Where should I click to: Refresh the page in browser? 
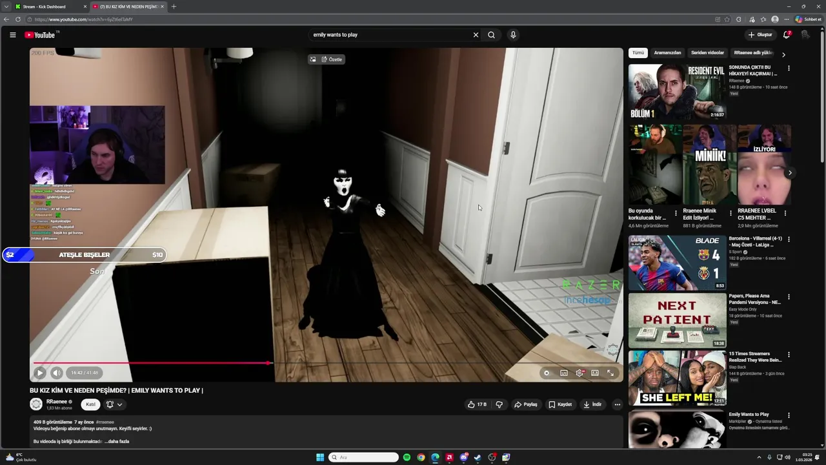tap(18, 19)
